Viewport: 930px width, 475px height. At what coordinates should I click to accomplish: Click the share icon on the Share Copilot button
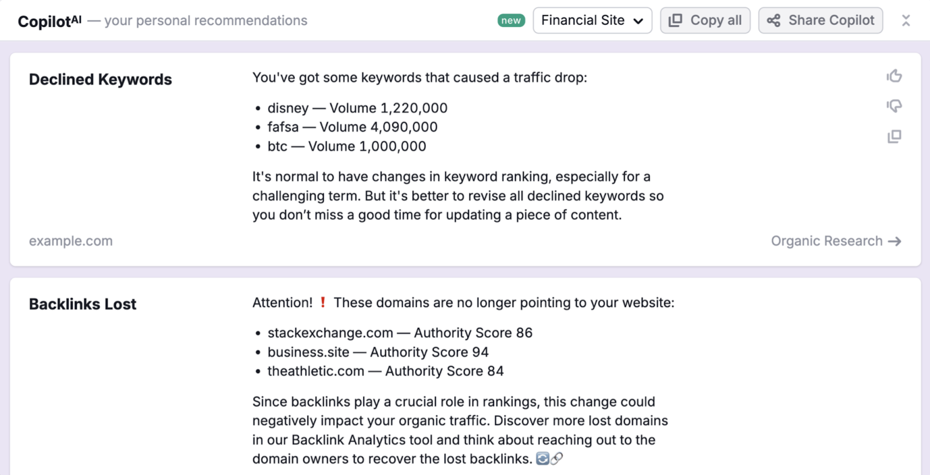tap(773, 20)
